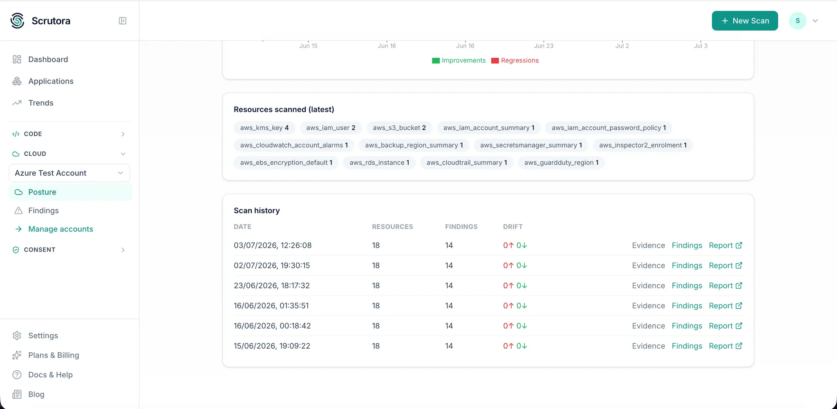Screen dimensions: 837x409
Task: Click the CLOUD section cloud icon
Action: [16, 154]
